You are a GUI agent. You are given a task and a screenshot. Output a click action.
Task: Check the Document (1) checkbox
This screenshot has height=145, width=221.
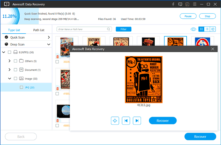(x=15, y=70)
